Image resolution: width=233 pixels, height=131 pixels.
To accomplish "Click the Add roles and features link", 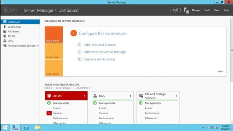I will coord(100,45).
